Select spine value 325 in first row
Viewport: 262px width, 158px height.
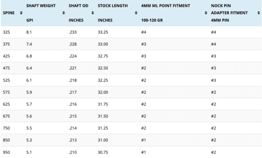click(7, 32)
